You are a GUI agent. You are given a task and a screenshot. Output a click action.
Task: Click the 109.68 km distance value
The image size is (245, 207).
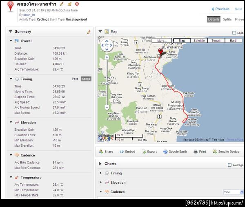pyautogui.click(x=60, y=53)
